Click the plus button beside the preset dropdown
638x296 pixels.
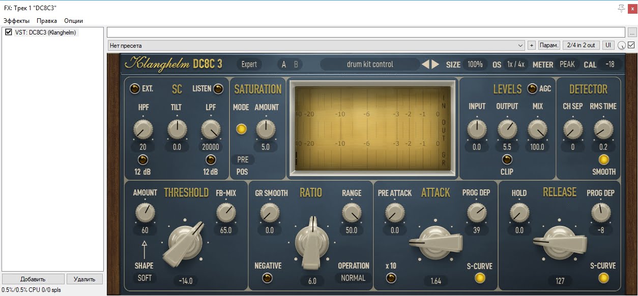[x=531, y=45]
